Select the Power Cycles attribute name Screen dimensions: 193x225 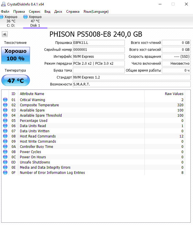pyautogui.click(x=30, y=152)
